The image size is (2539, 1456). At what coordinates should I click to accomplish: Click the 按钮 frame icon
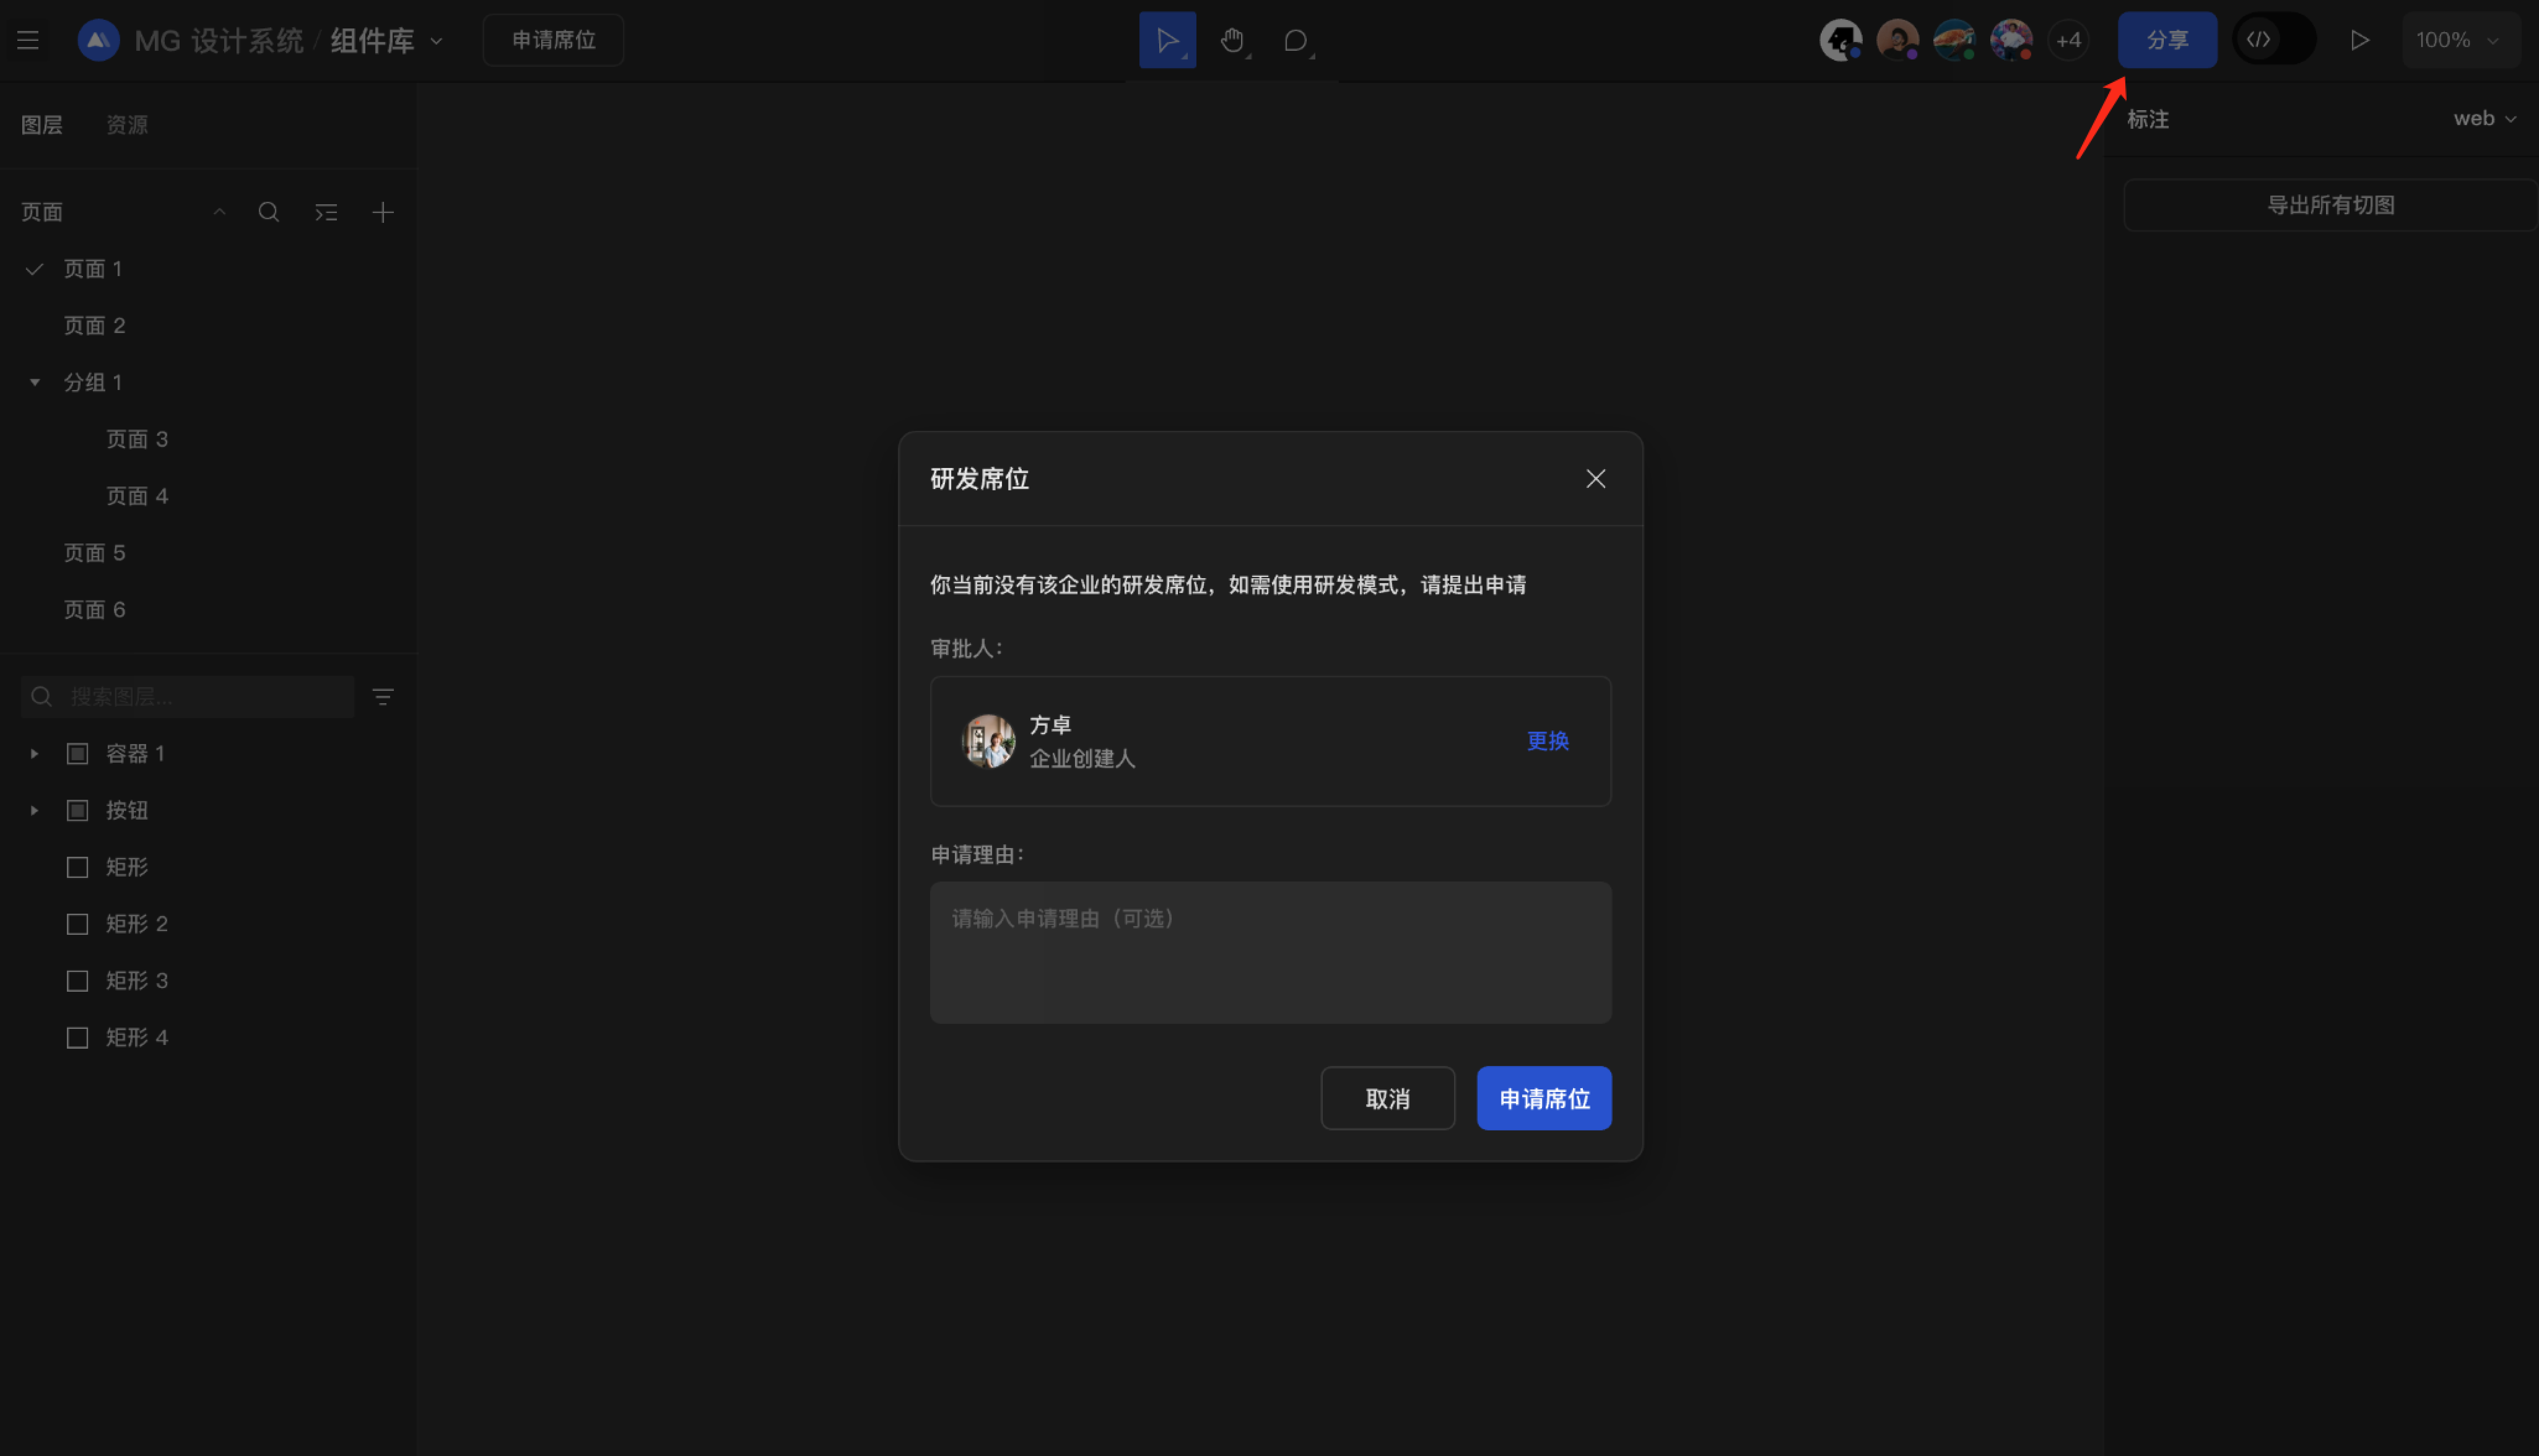tap(77, 811)
